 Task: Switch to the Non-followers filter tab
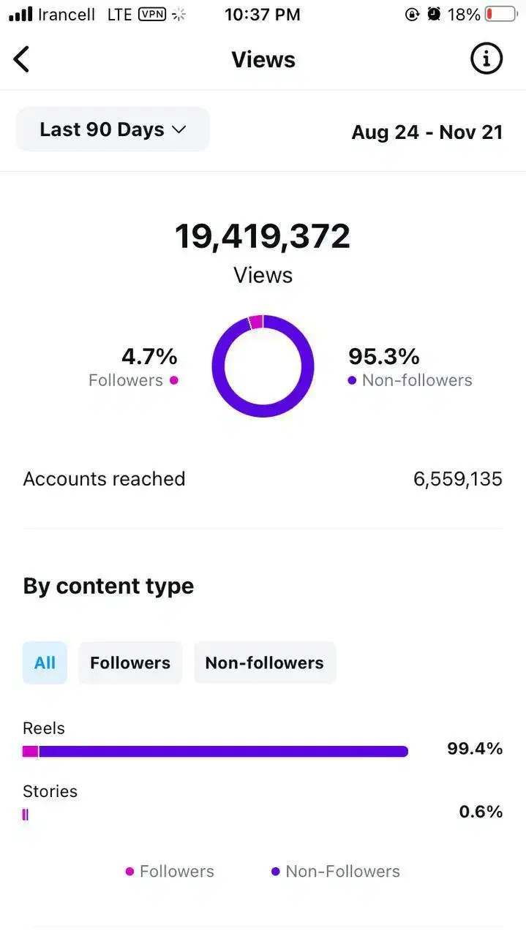[264, 663]
